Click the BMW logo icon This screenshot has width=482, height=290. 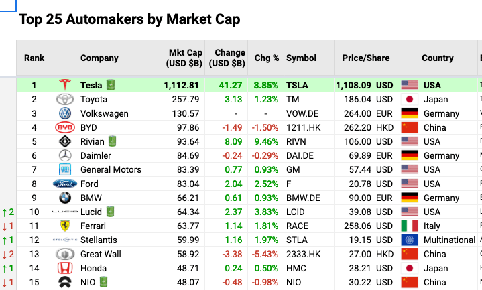click(64, 198)
